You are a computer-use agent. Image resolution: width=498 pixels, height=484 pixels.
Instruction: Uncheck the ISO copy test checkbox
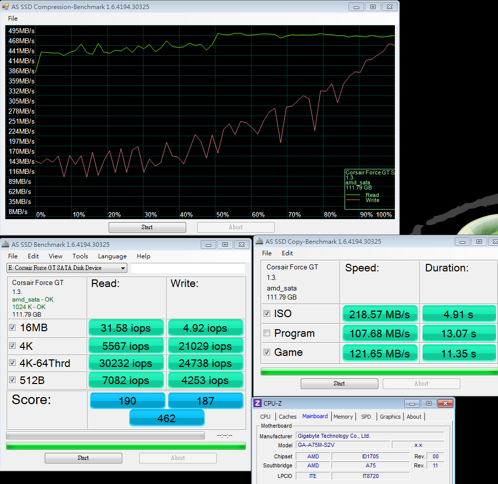pyautogui.click(x=267, y=314)
